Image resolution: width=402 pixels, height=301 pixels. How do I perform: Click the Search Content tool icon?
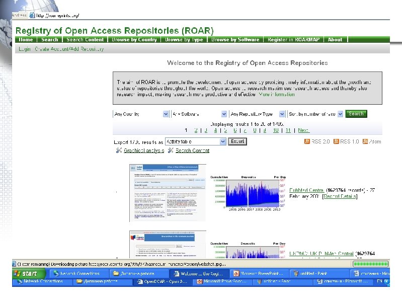point(171,150)
